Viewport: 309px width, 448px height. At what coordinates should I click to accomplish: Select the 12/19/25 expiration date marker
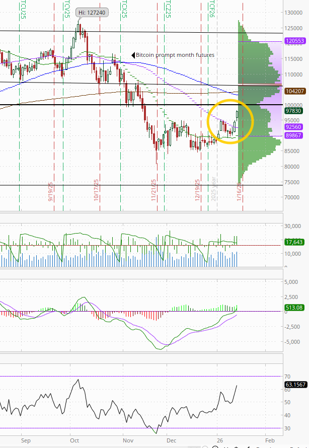pos(197,190)
